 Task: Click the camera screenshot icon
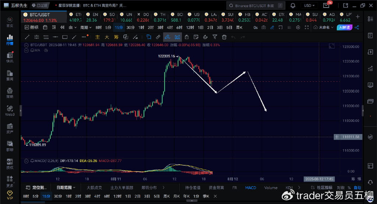264,27
